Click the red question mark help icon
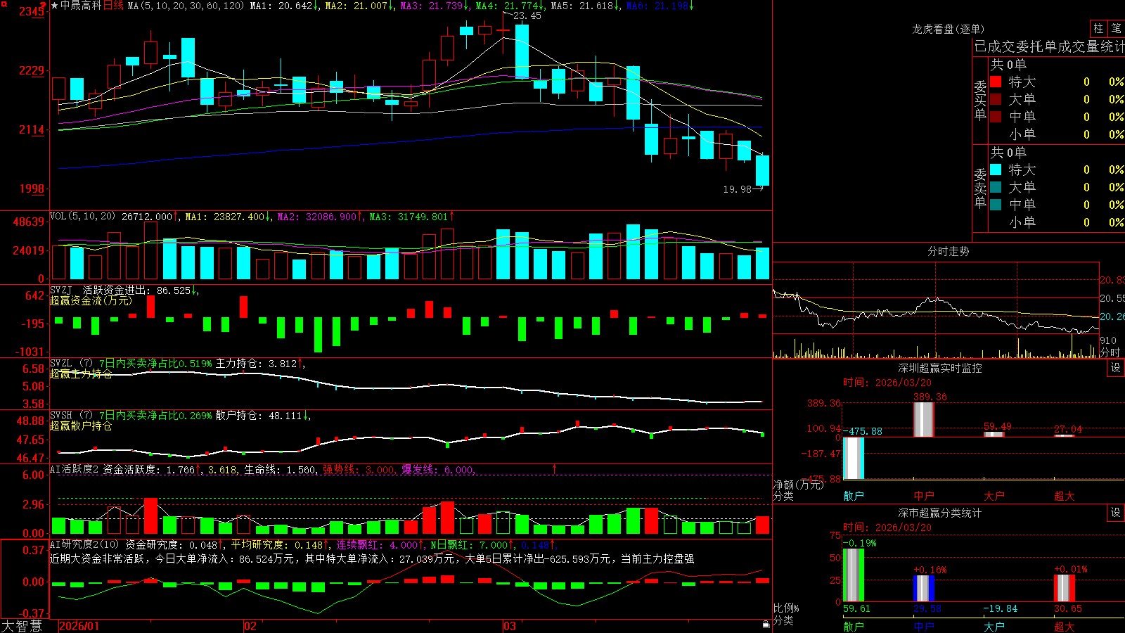 click(x=44, y=6)
